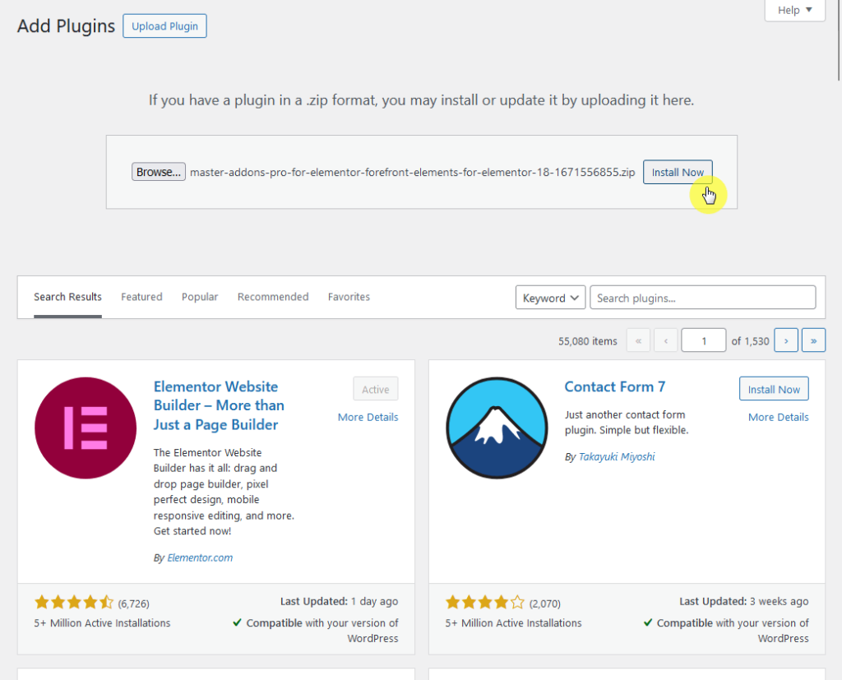Expand the Keyword search type dropdown
This screenshot has height=680, width=842.
pyautogui.click(x=550, y=298)
